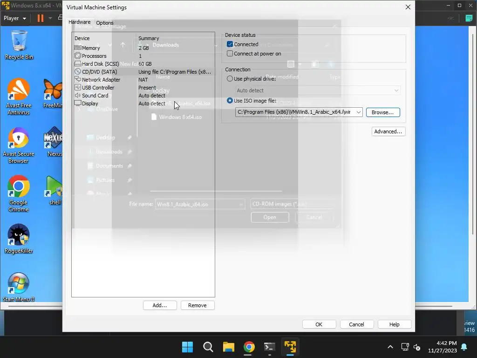Pause the virtual machine from VMware toolbar
The height and width of the screenshot is (358, 477).
41,18
